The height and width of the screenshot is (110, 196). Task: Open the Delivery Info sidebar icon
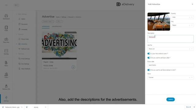pyautogui.click(x=6, y=87)
